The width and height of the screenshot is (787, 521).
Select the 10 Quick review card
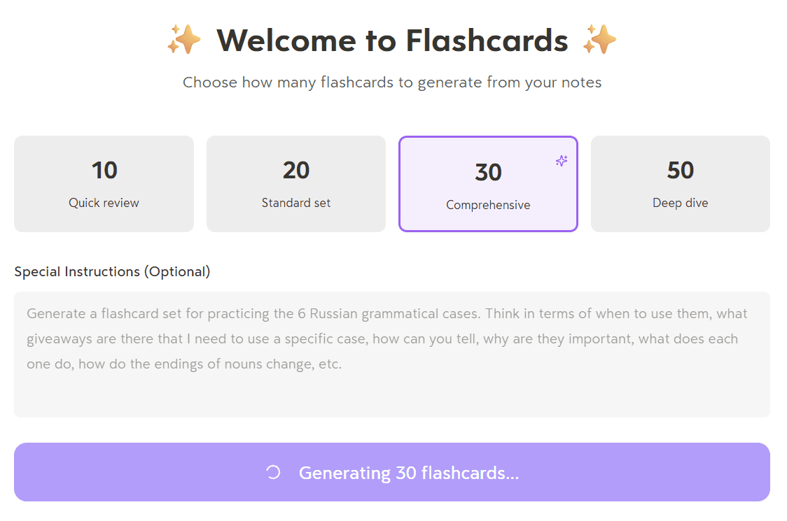pos(104,183)
